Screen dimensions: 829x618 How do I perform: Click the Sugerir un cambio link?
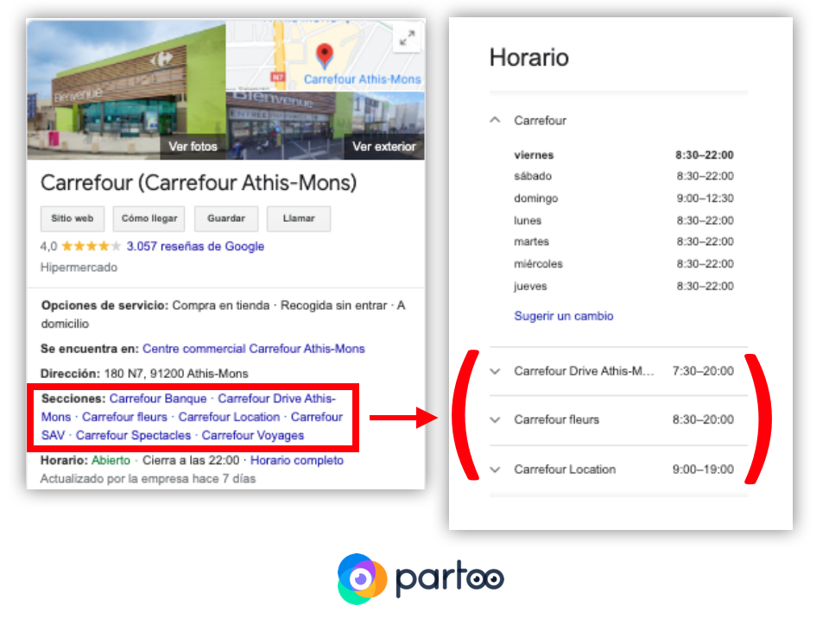click(564, 316)
